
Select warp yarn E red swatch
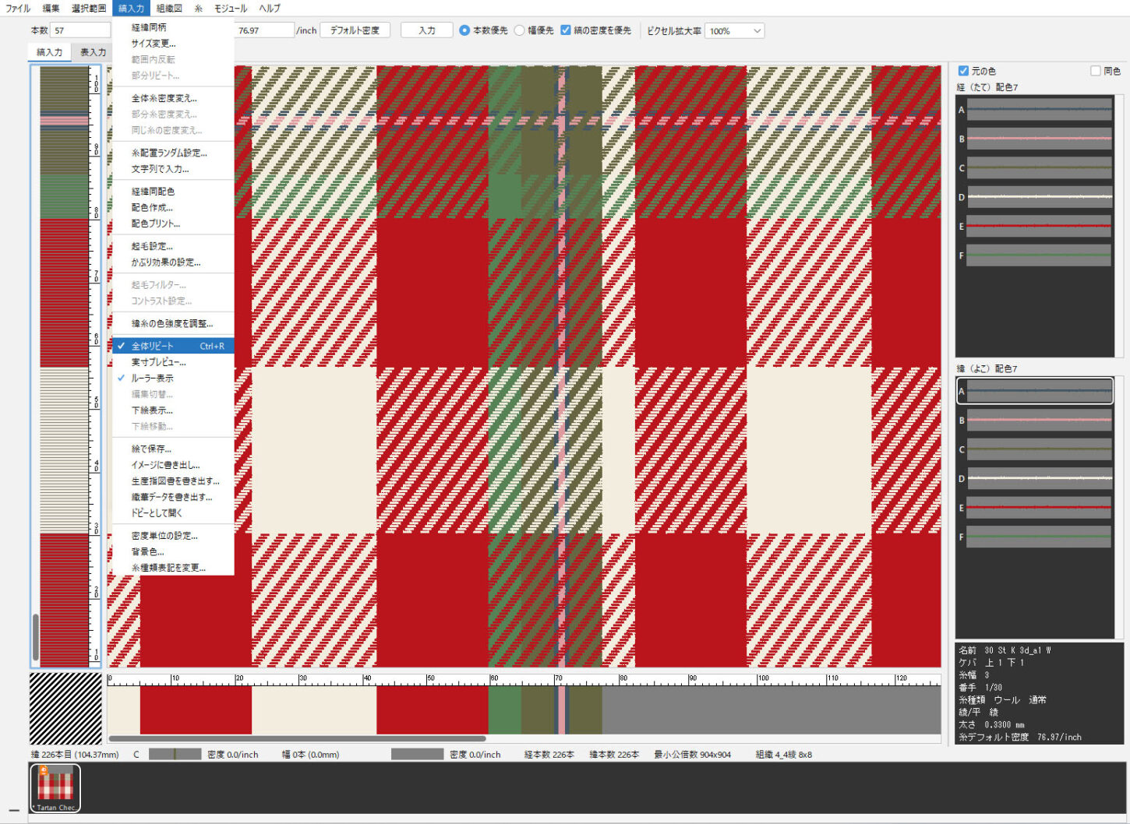click(1038, 227)
